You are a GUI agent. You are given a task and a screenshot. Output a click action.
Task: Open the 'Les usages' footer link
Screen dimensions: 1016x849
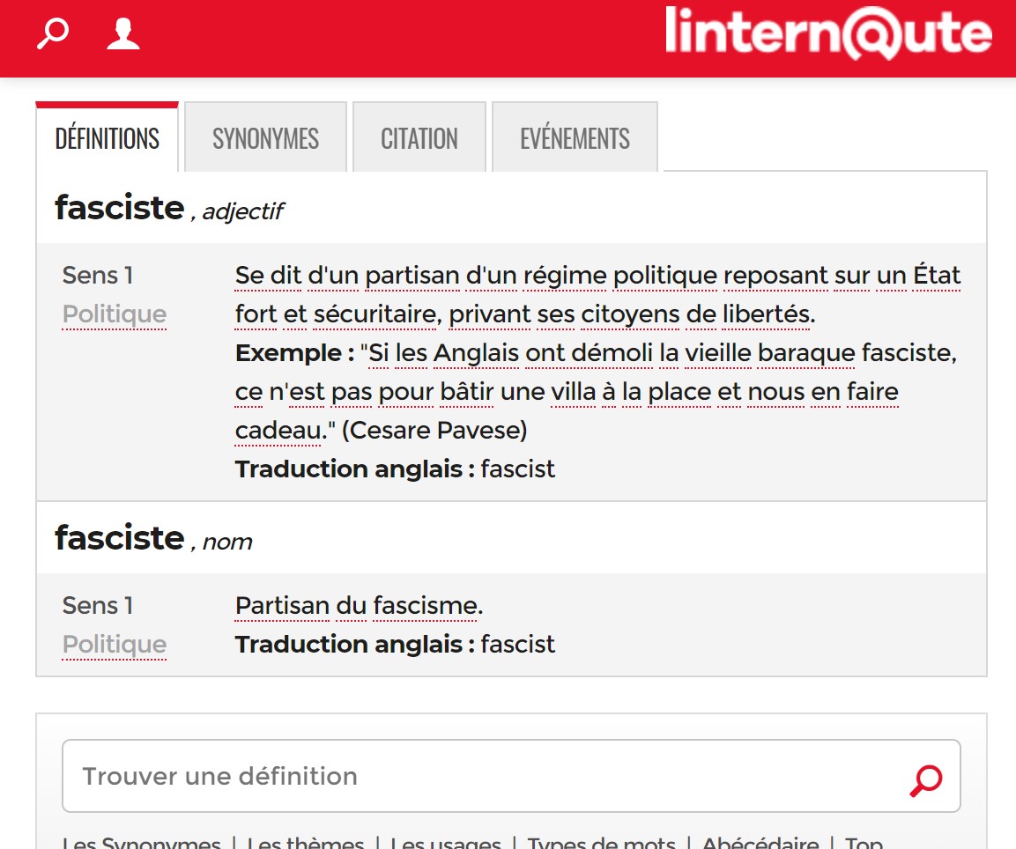pos(446,842)
